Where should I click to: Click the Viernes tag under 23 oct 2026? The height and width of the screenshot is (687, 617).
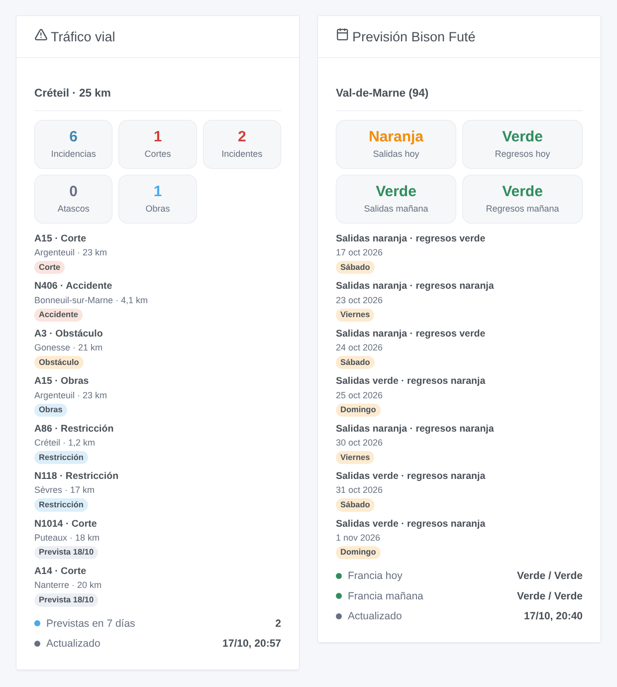click(355, 315)
